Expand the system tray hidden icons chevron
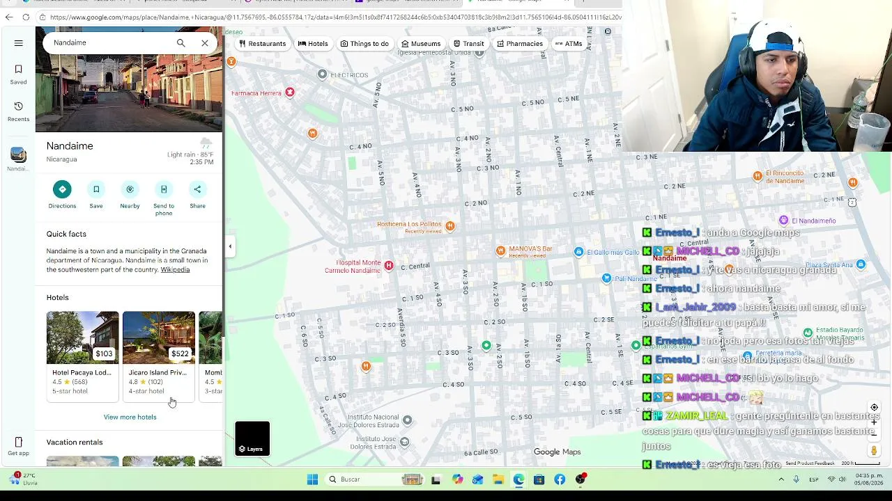The image size is (892, 501). tap(781, 479)
